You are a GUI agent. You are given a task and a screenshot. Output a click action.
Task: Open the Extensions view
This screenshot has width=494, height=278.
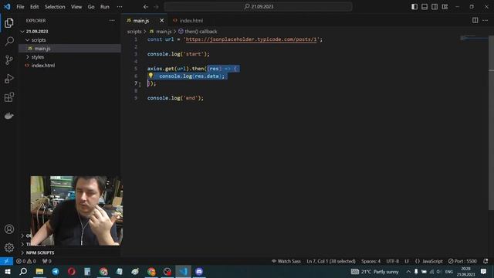pos(9,97)
